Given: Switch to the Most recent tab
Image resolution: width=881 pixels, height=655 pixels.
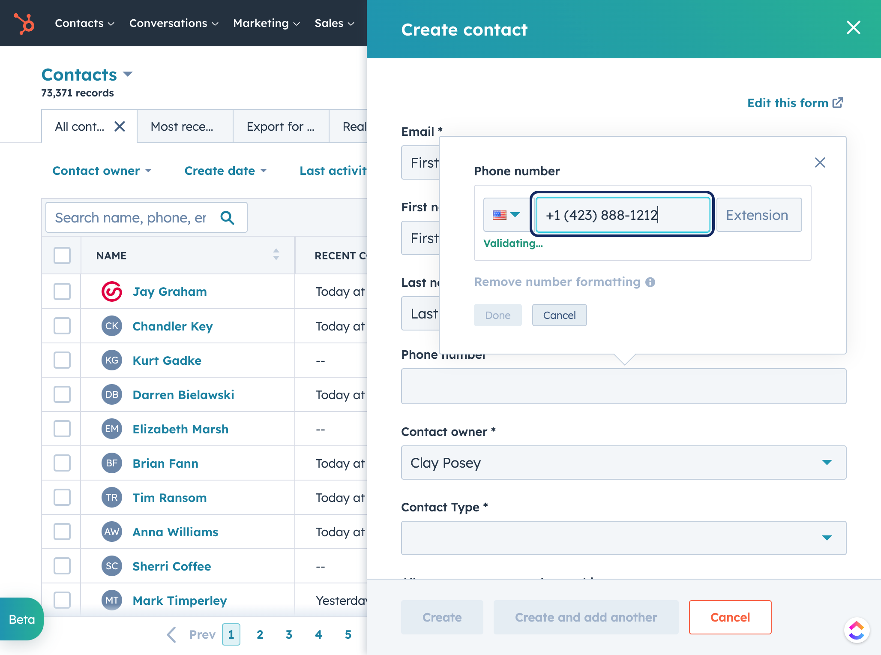Looking at the screenshot, I should (185, 126).
